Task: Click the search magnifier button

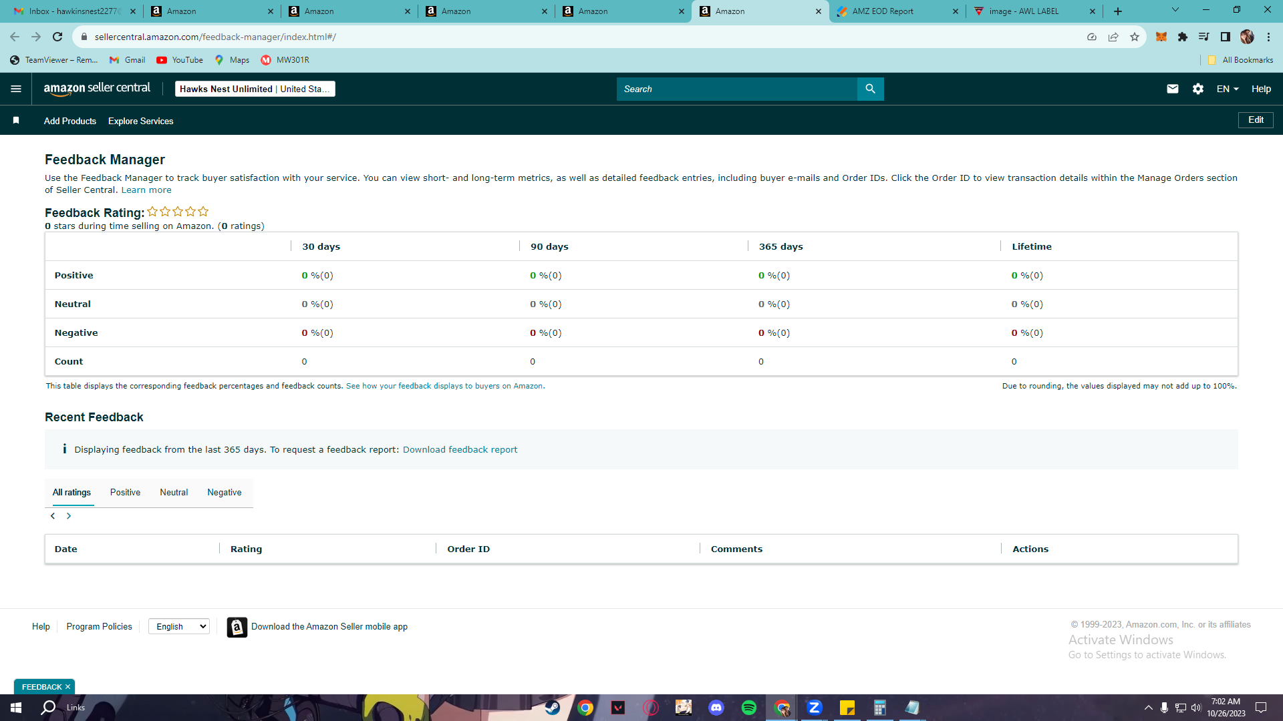Action: [x=870, y=89]
